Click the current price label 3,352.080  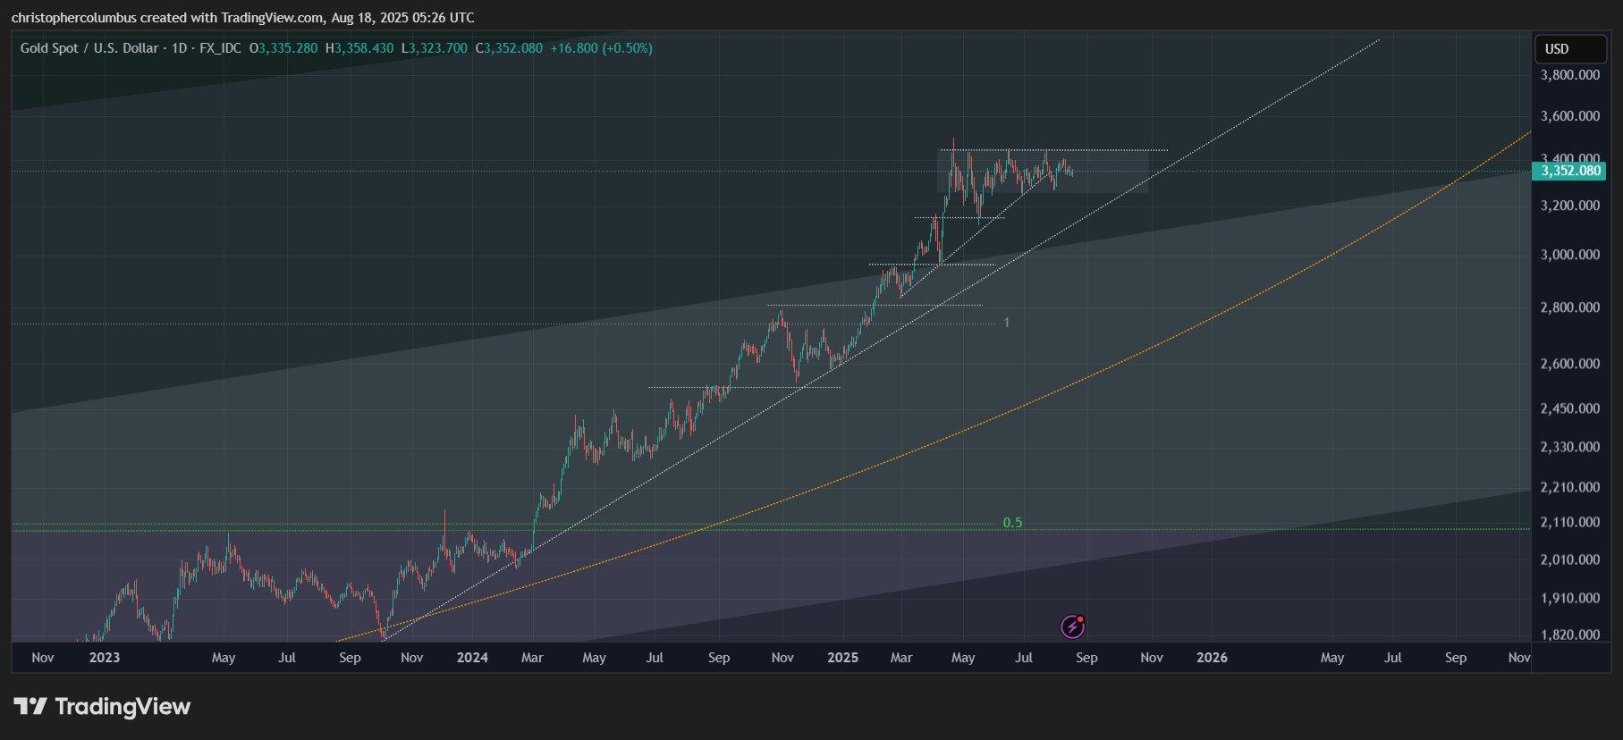click(1569, 171)
